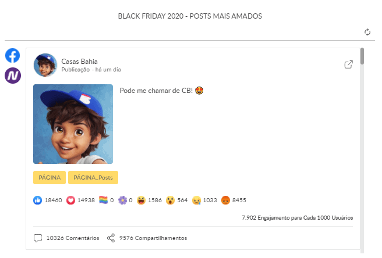Click the PÁGINA tag
This screenshot has width=382, height=258.
tap(49, 177)
